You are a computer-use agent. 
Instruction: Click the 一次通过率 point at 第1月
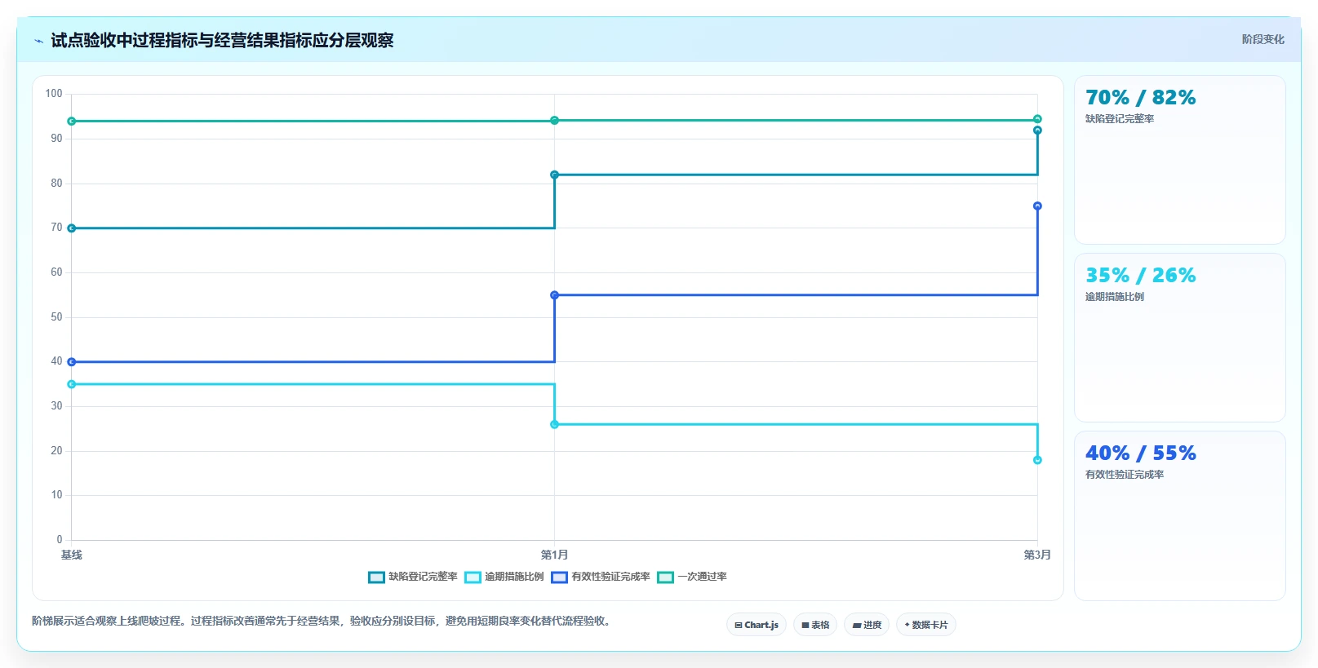(555, 121)
